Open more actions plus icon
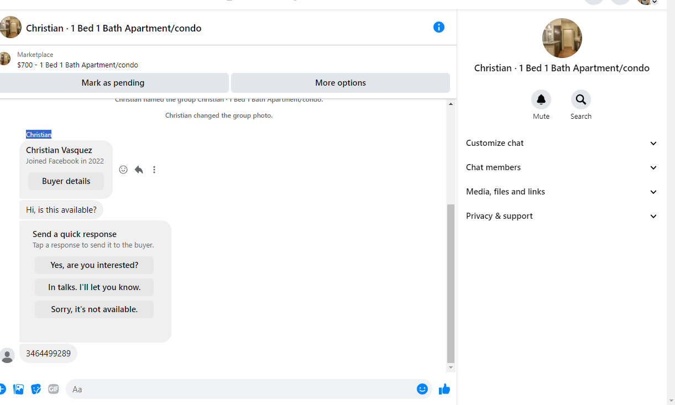 point(2,389)
